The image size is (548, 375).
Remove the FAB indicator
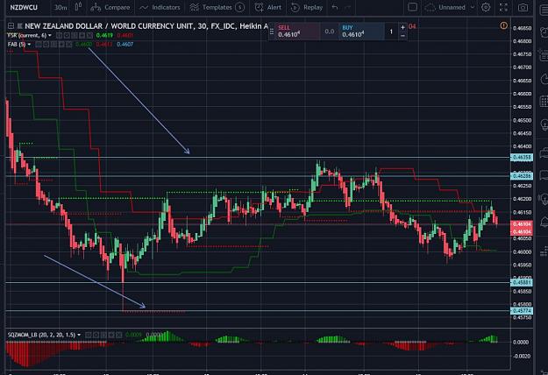[69, 45]
